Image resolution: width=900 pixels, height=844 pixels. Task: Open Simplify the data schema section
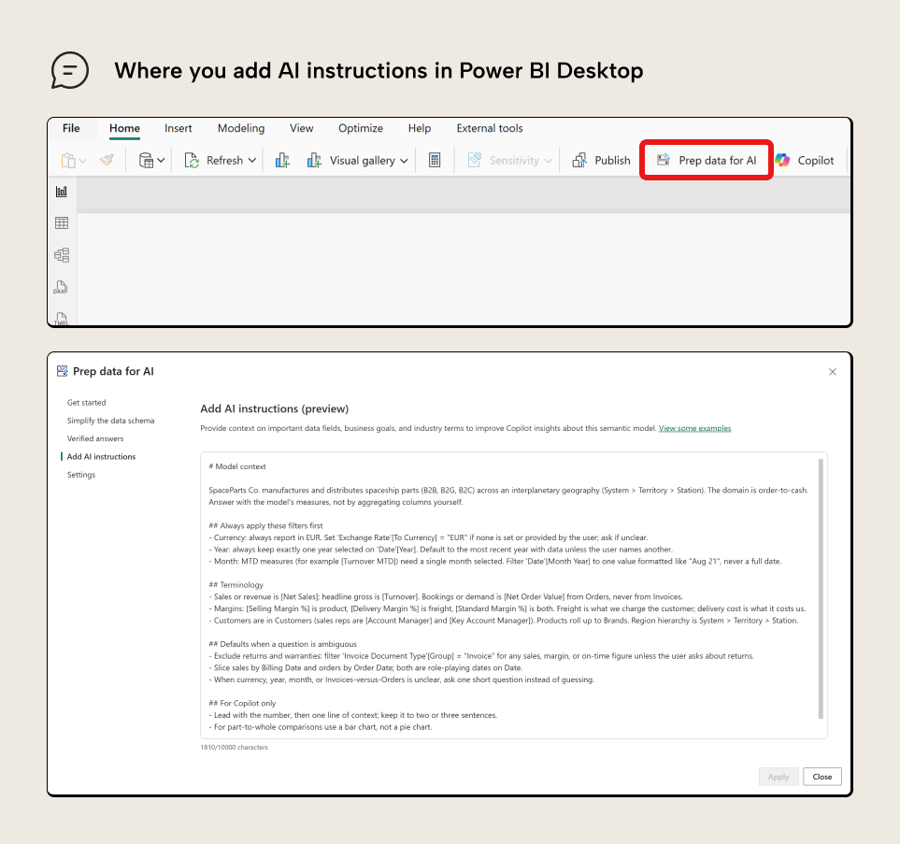click(x=111, y=421)
